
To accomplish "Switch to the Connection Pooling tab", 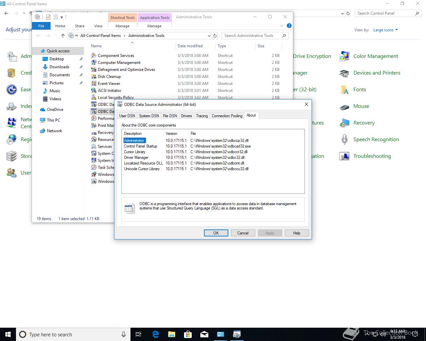I will click(227, 116).
